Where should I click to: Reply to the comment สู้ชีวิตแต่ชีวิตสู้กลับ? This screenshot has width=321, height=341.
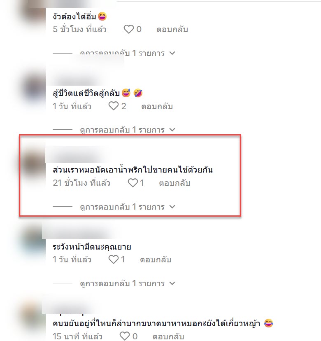tap(157, 106)
